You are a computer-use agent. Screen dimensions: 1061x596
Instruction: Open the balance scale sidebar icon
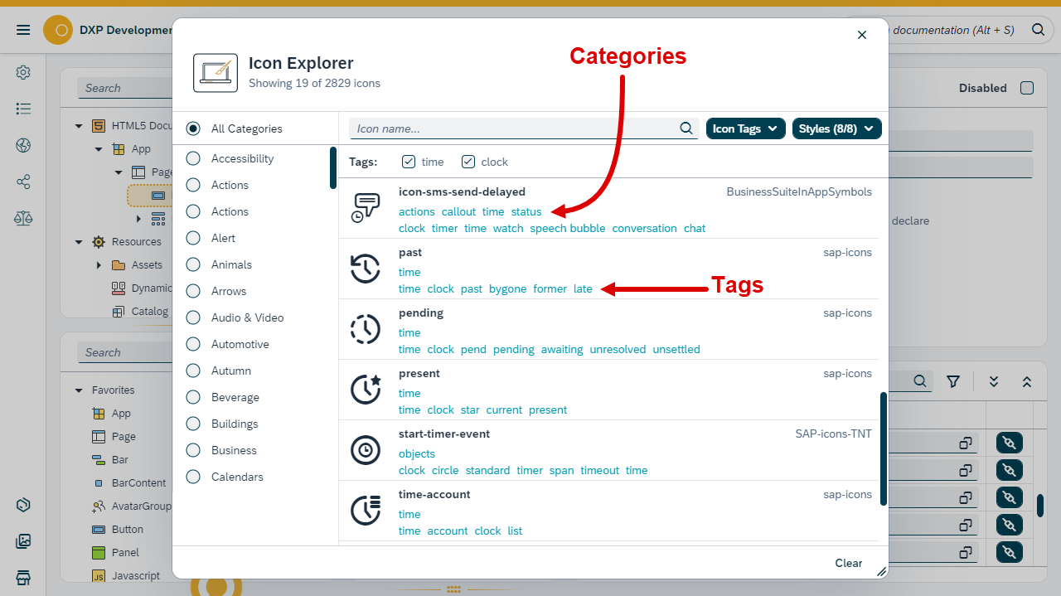(23, 218)
